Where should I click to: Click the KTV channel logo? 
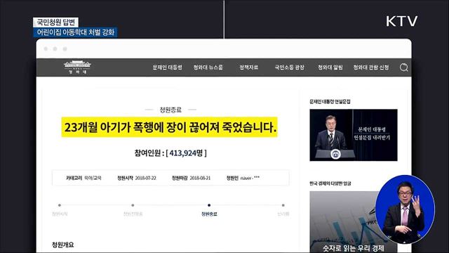(x=401, y=21)
